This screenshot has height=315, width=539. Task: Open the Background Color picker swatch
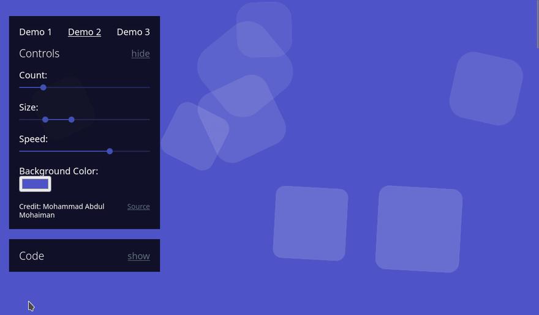click(x=35, y=184)
